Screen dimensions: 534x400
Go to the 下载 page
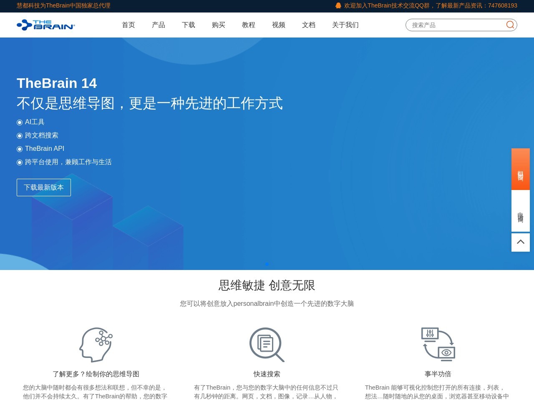click(x=189, y=25)
